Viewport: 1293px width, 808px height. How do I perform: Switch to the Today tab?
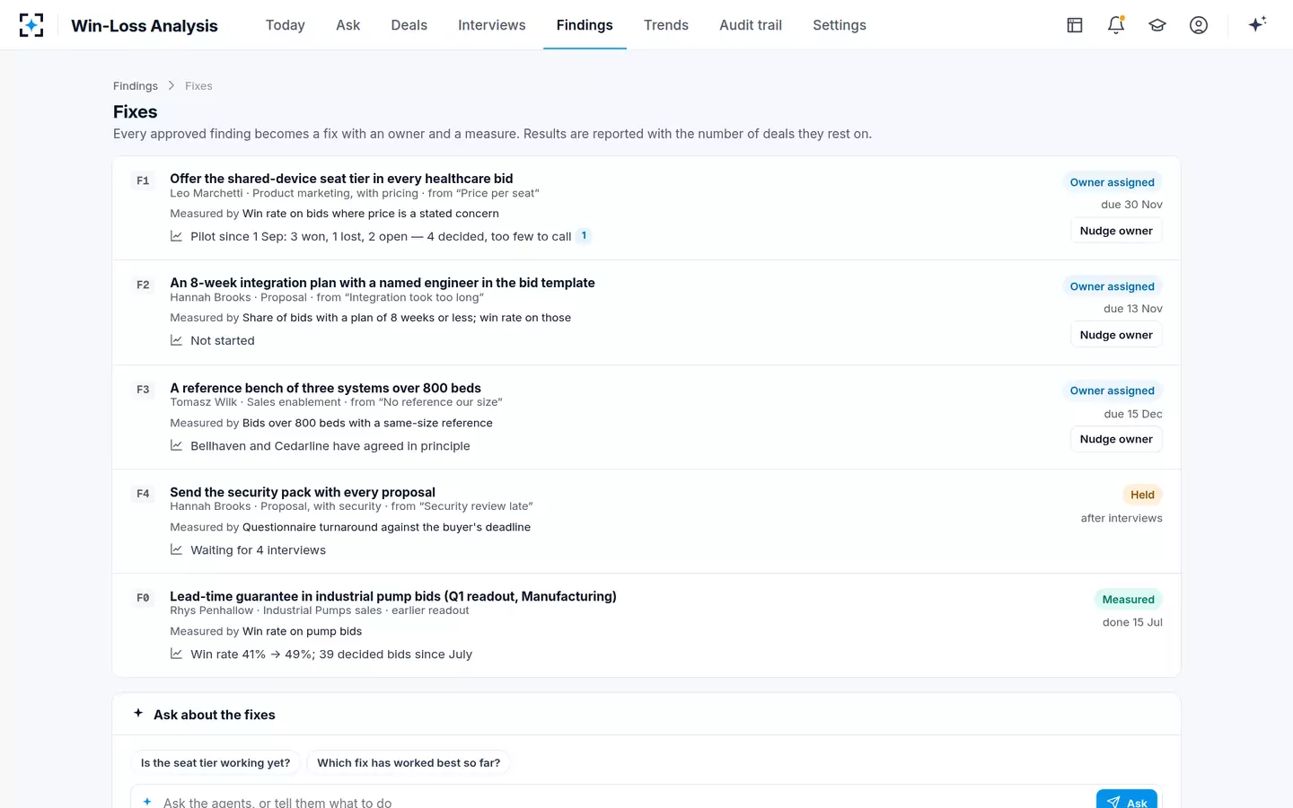pos(286,25)
